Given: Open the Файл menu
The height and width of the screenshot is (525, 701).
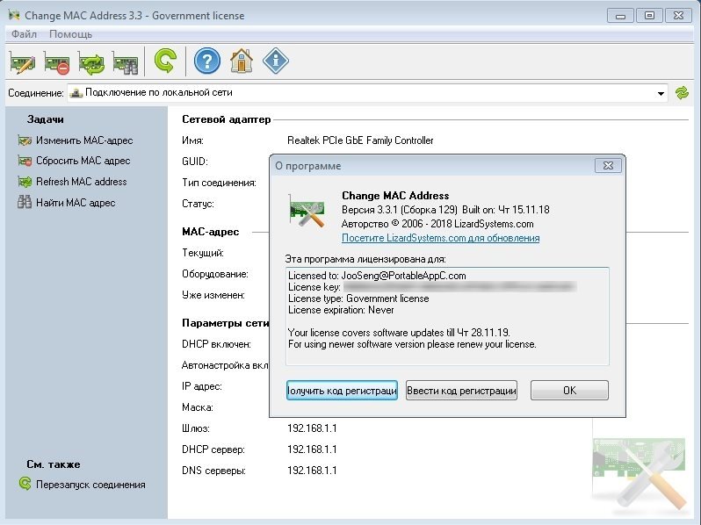Looking at the screenshot, I should tap(24, 34).
